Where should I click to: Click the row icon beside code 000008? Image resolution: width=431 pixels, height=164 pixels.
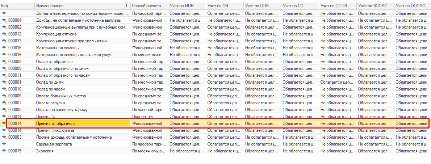[4, 61]
